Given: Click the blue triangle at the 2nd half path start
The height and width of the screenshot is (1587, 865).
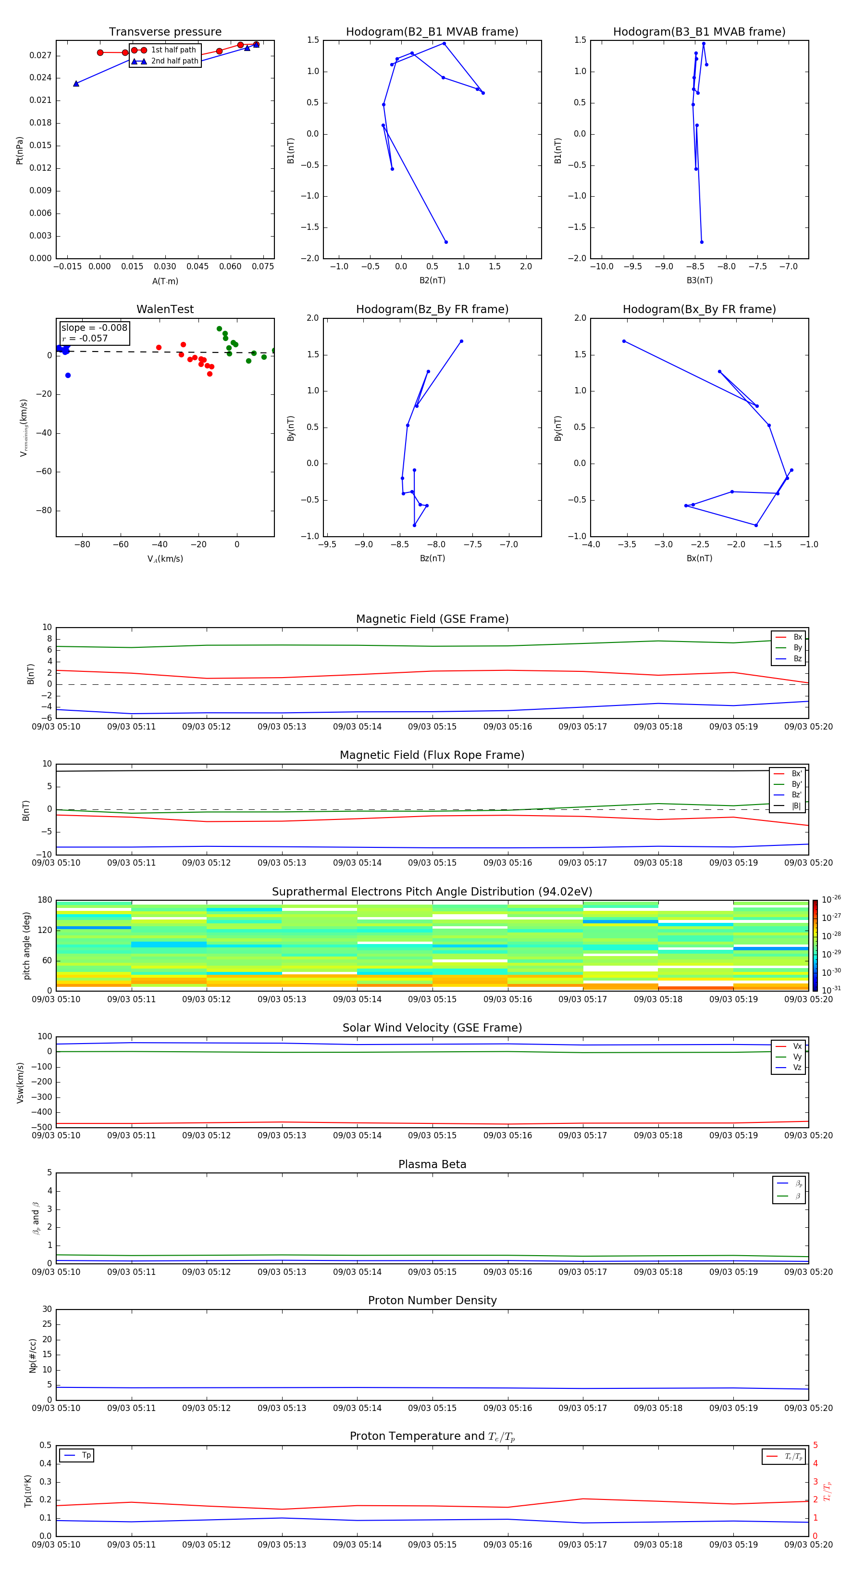Looking at the screenshot, I should click(76, 84).
